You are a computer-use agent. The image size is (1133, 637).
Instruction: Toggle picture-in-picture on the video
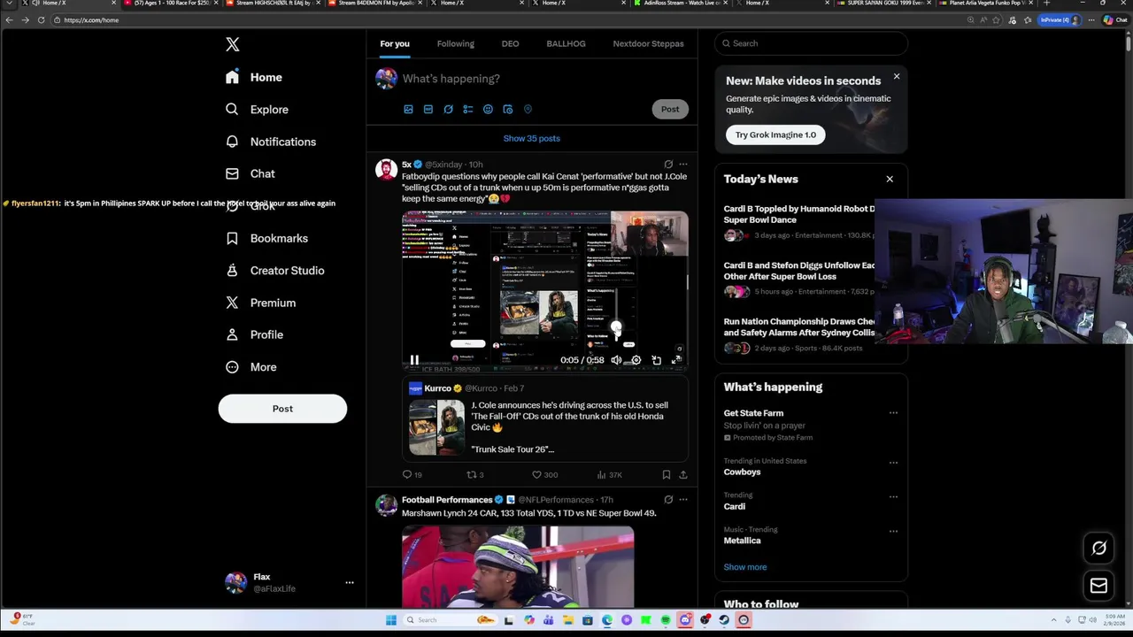coord(656,360)
